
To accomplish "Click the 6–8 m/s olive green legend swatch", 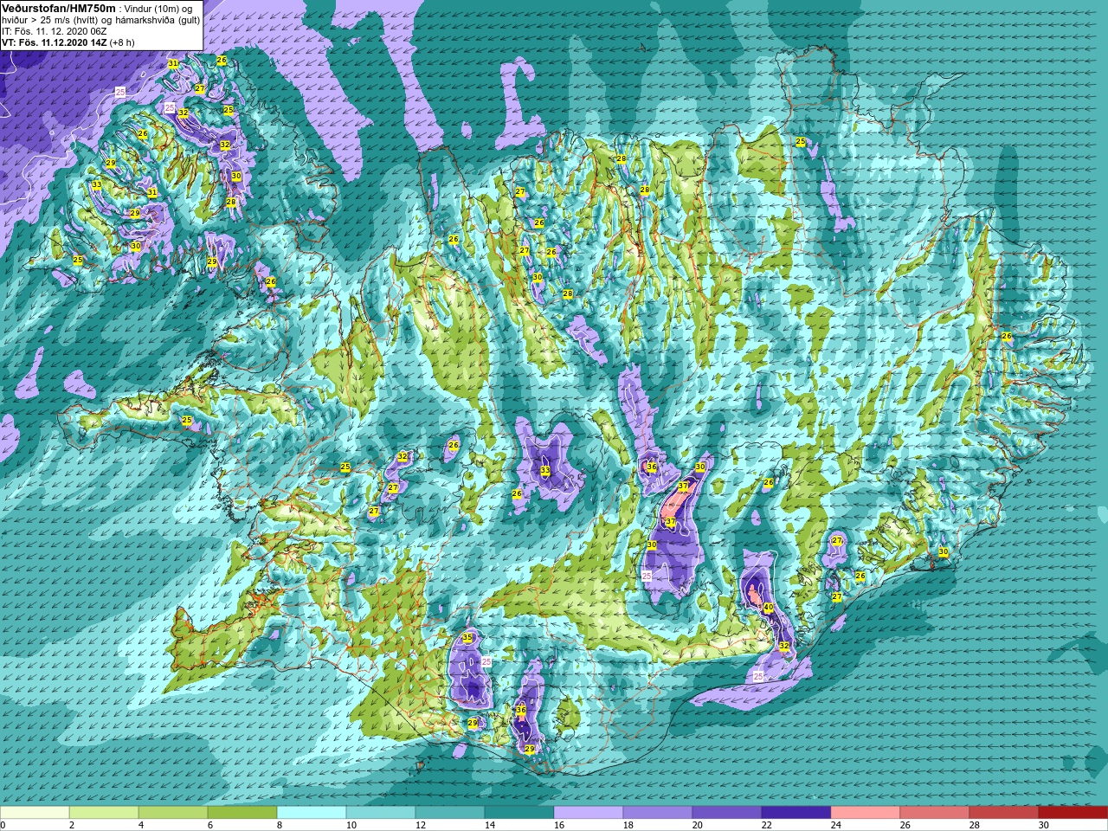I will point(242,813).
